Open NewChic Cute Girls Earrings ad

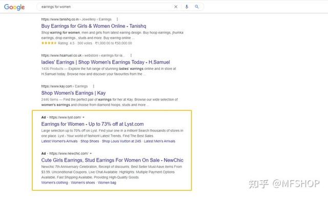click(112, 160)
